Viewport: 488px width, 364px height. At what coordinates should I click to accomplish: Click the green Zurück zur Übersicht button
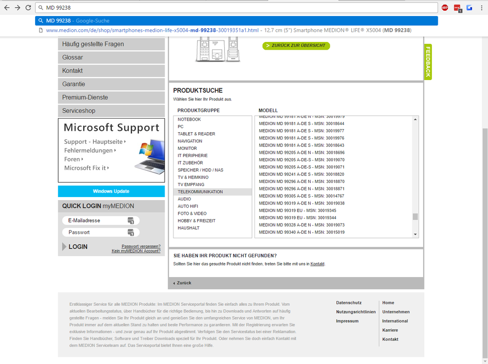point(296,46)
